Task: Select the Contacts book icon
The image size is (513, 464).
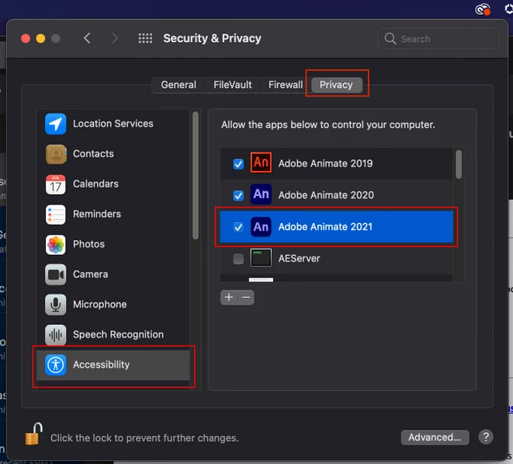Action: [x=56, y=154]
